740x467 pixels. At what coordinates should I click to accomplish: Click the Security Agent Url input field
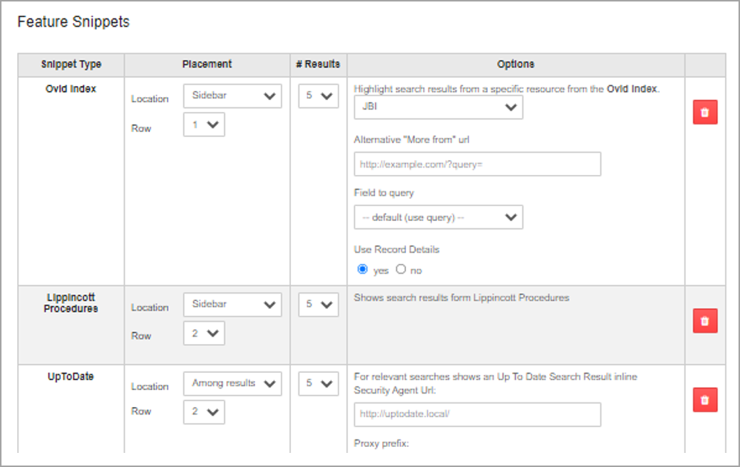tap(477, 414)
